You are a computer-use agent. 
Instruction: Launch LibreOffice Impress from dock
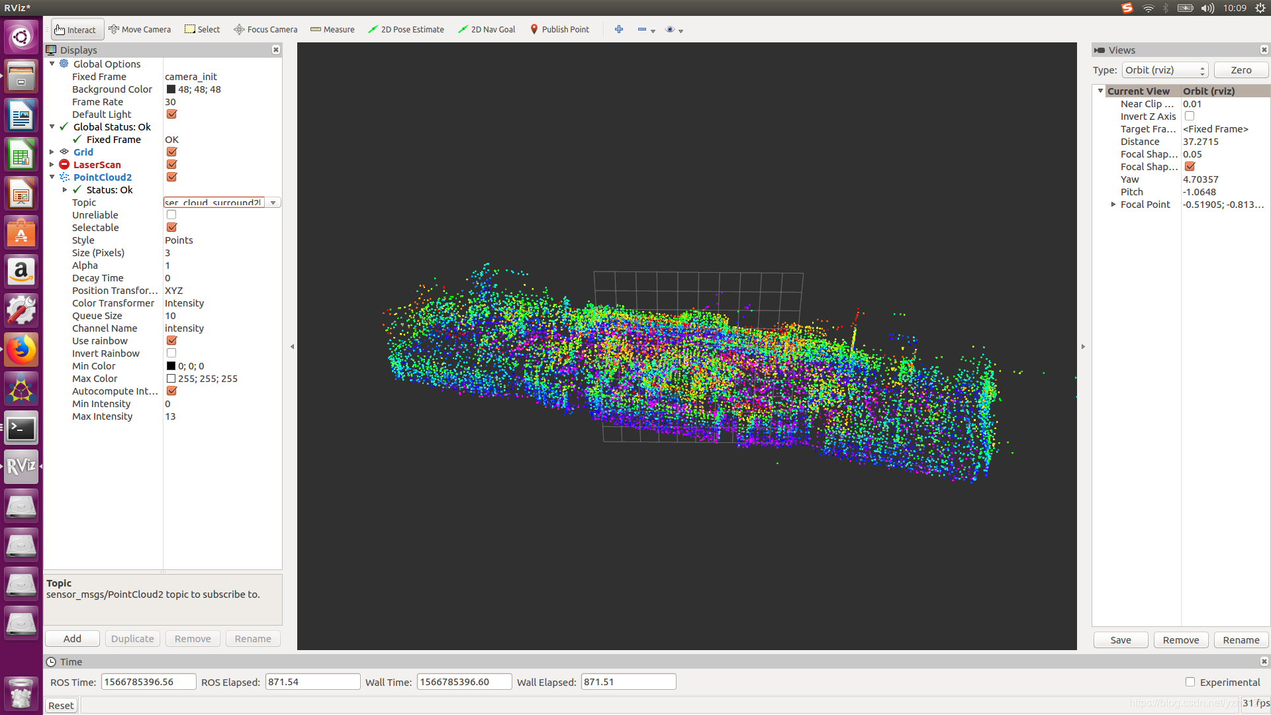pos(21,193)
